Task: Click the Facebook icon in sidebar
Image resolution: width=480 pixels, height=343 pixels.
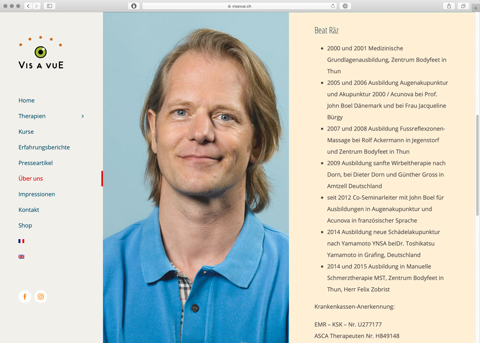Action: (25, 297)
